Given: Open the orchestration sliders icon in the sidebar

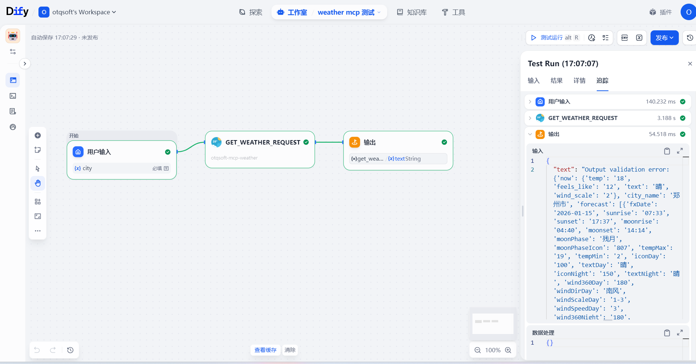Looking at the screenshot, I should coord(13,52).
